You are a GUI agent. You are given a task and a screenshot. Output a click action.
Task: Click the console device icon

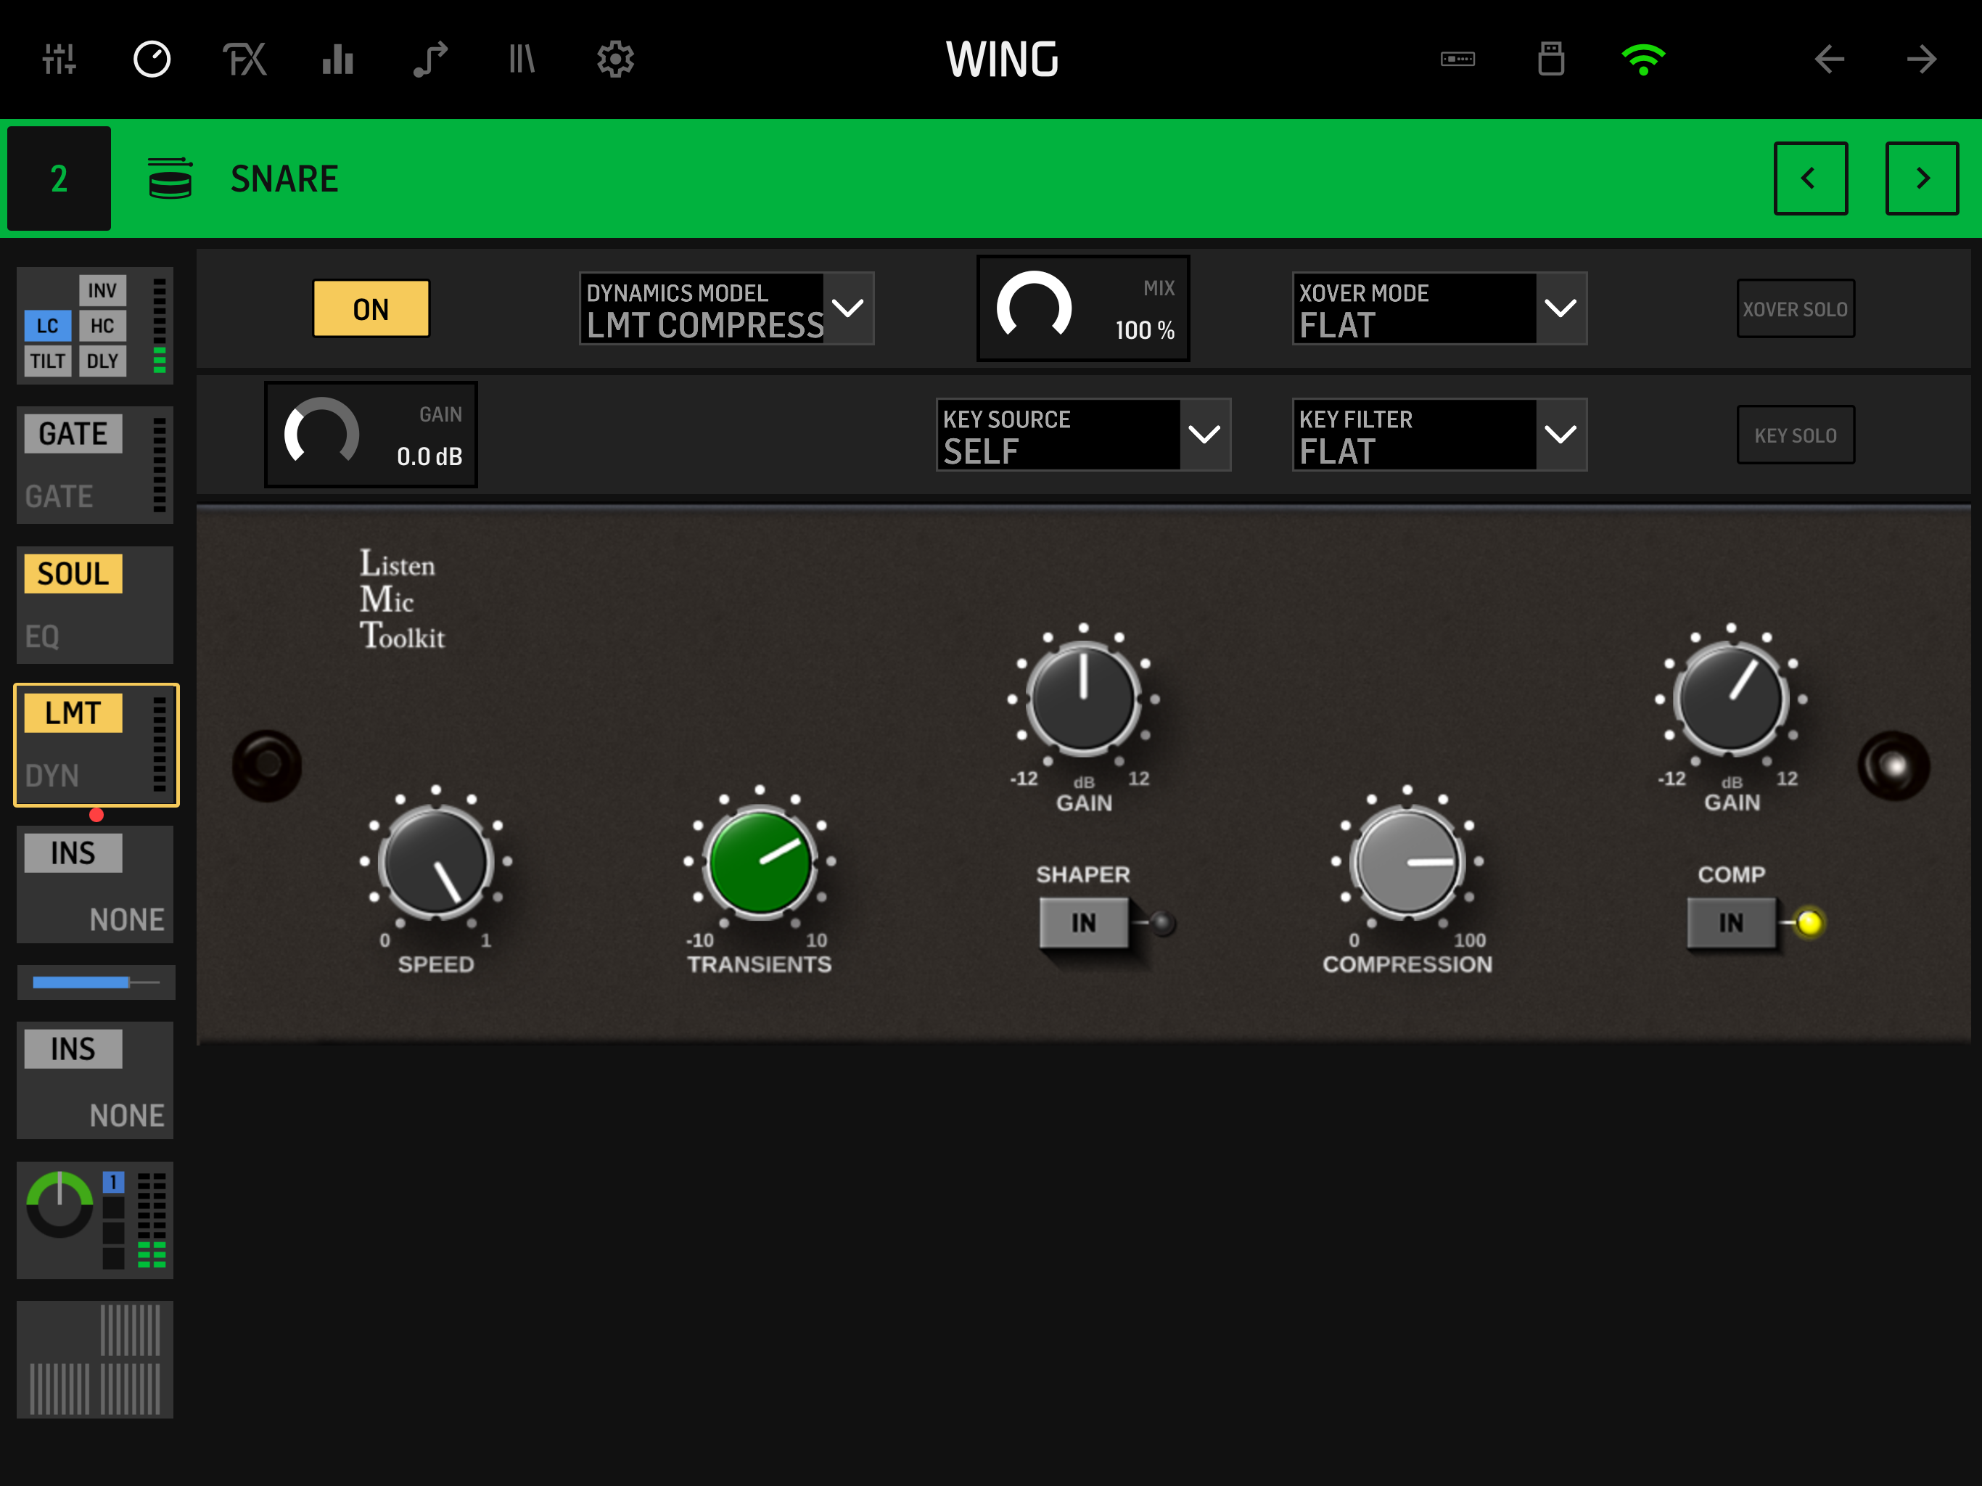pos(1457,59)
